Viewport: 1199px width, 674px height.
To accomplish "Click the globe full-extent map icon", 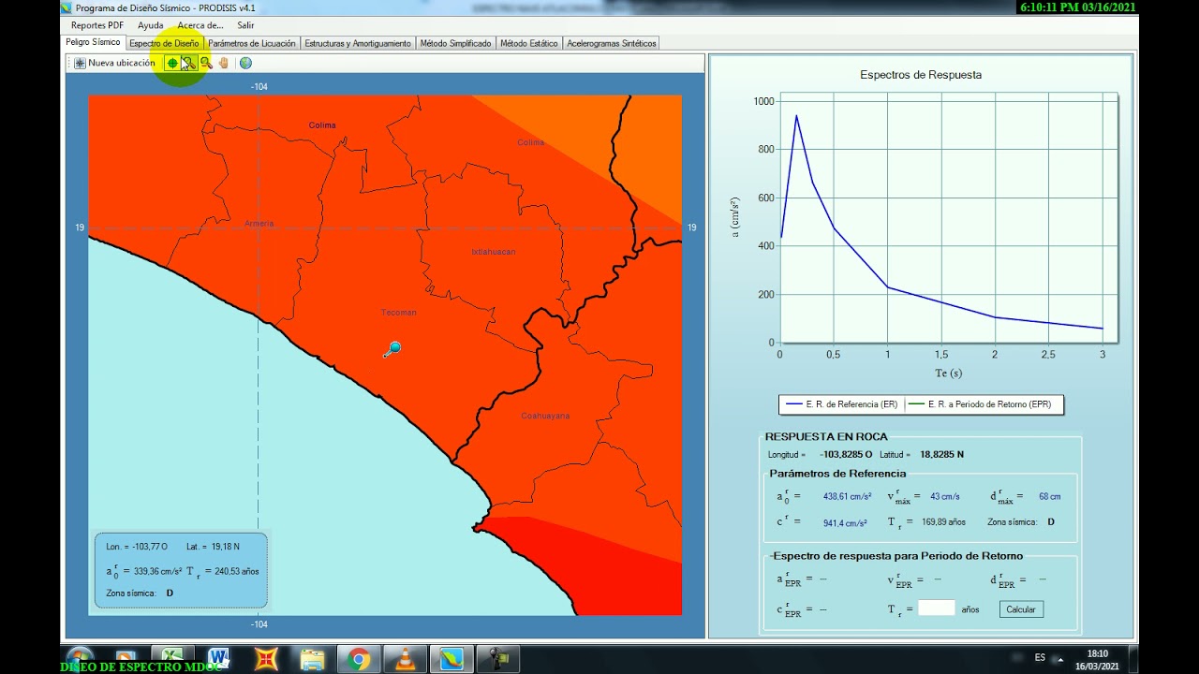I will [245, 63].
